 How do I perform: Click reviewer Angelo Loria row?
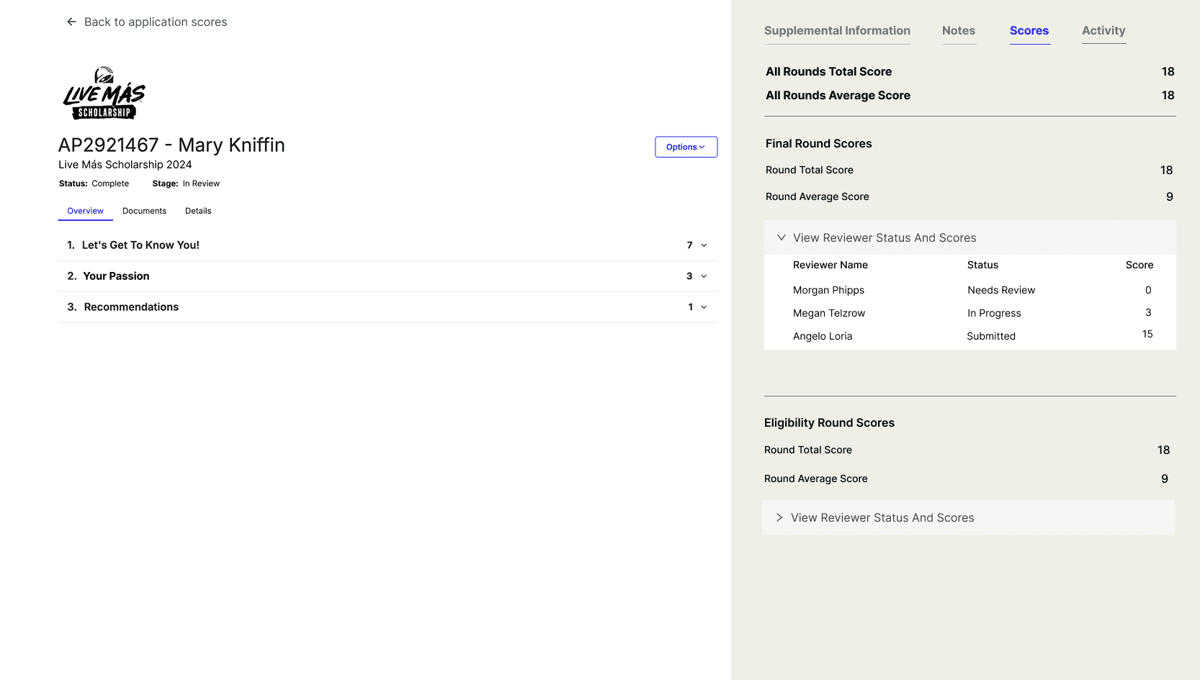pyautogui.click(x=822, y=336)
